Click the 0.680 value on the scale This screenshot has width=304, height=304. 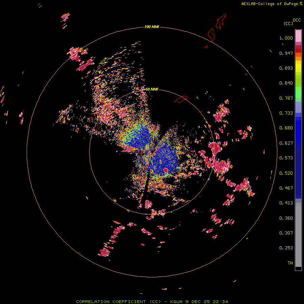tap(286, 128)
